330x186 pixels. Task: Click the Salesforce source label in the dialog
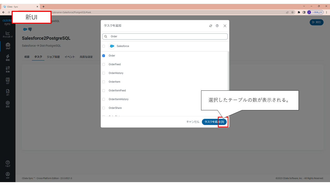pyautogui.click(x=123, y=46)
